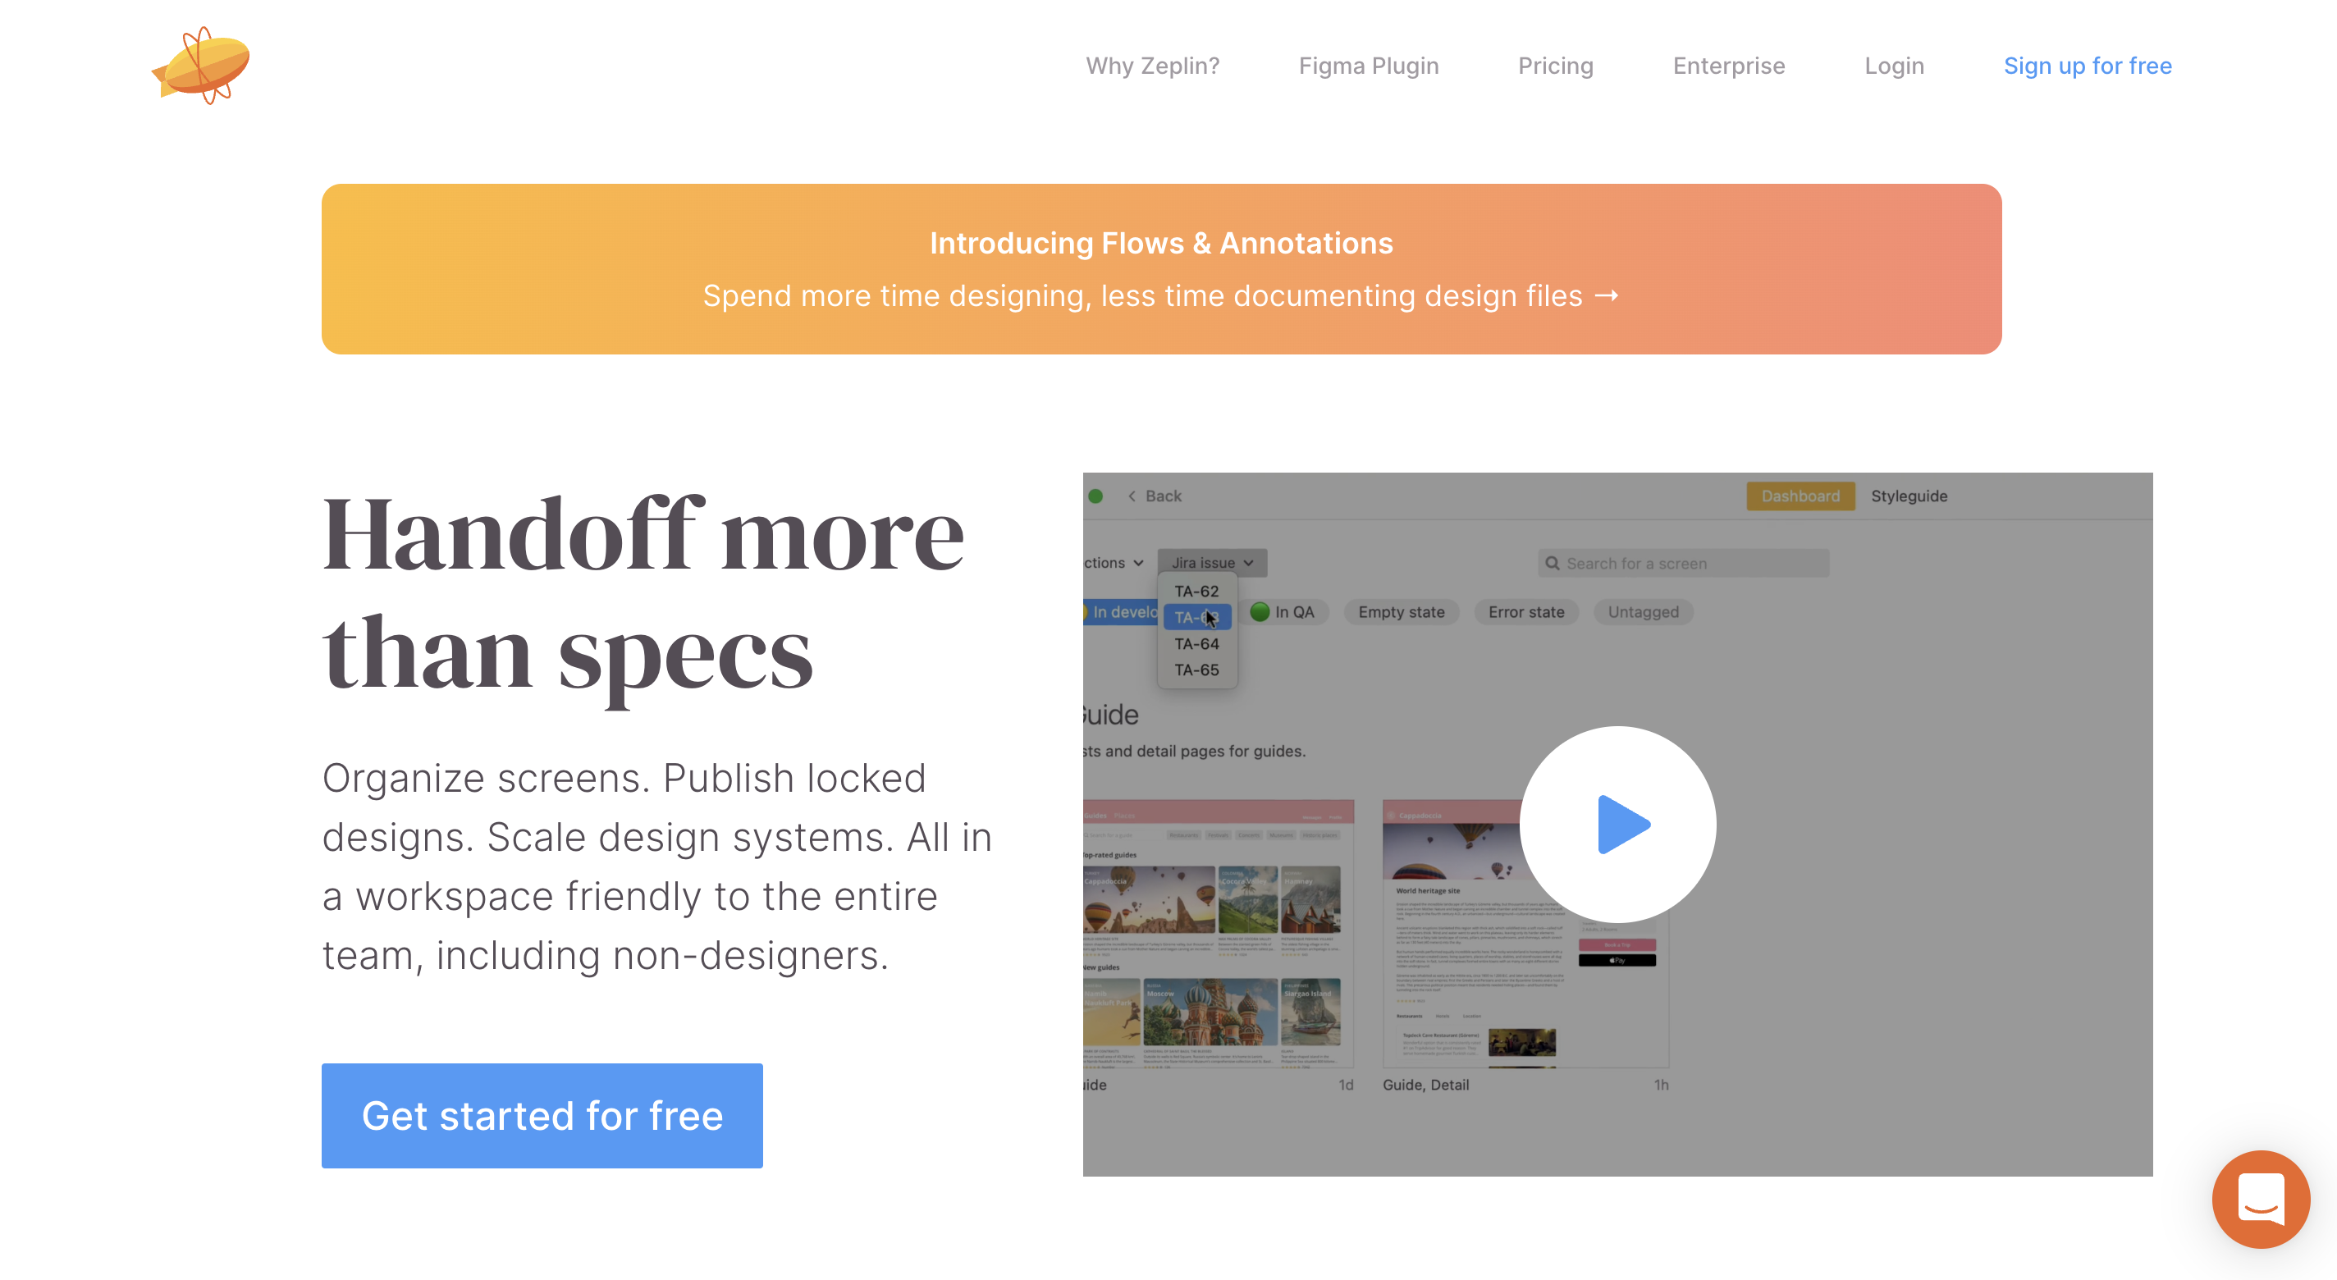Open the Why Zeplin? menu item

1152,66
